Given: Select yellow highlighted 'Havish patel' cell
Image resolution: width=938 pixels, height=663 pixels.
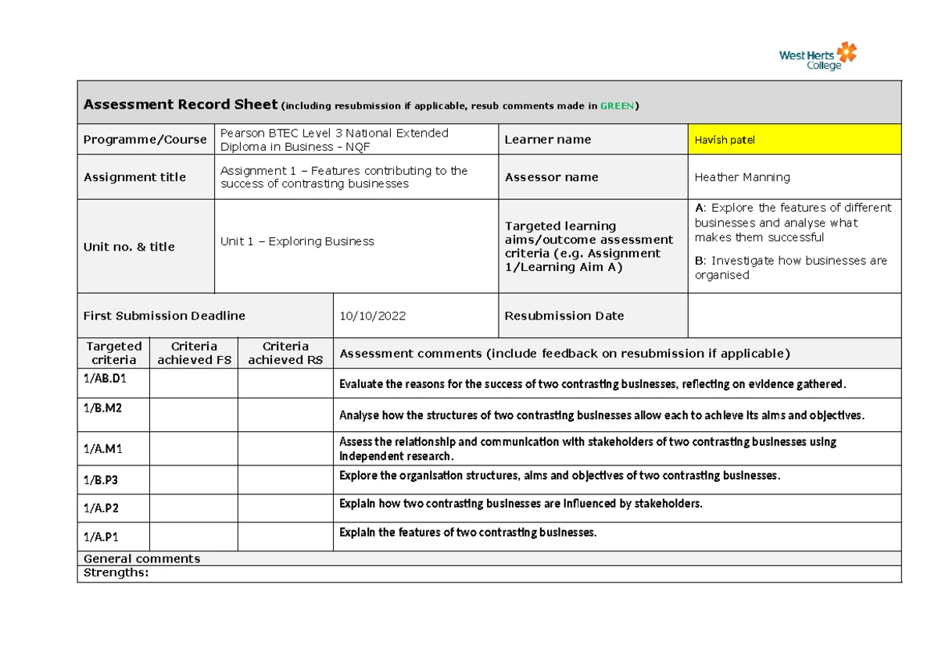Looking at the screenshot, I should [x=794, y=139].
